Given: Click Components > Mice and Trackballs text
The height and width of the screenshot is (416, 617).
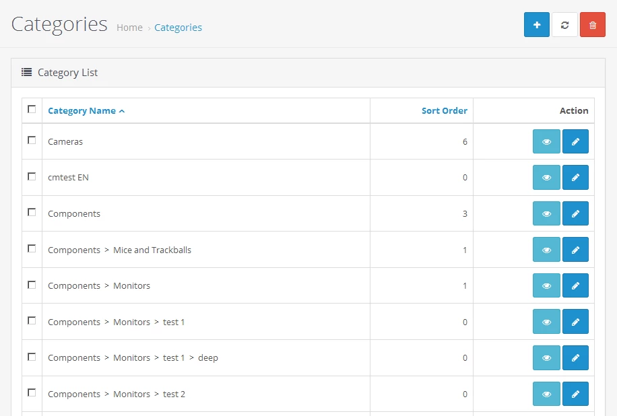Looking at the screenshot, I should 120,250.
